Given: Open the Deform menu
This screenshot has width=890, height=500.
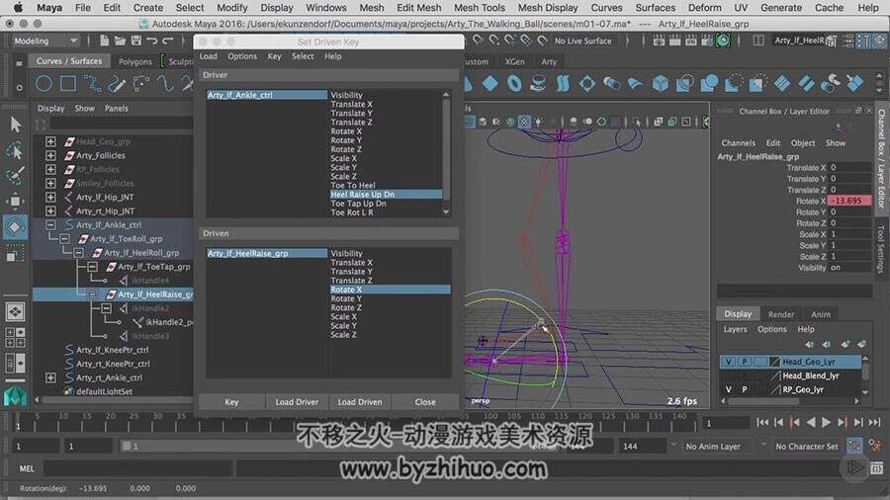Looking at the screenshot, I should tap(704, 7).
